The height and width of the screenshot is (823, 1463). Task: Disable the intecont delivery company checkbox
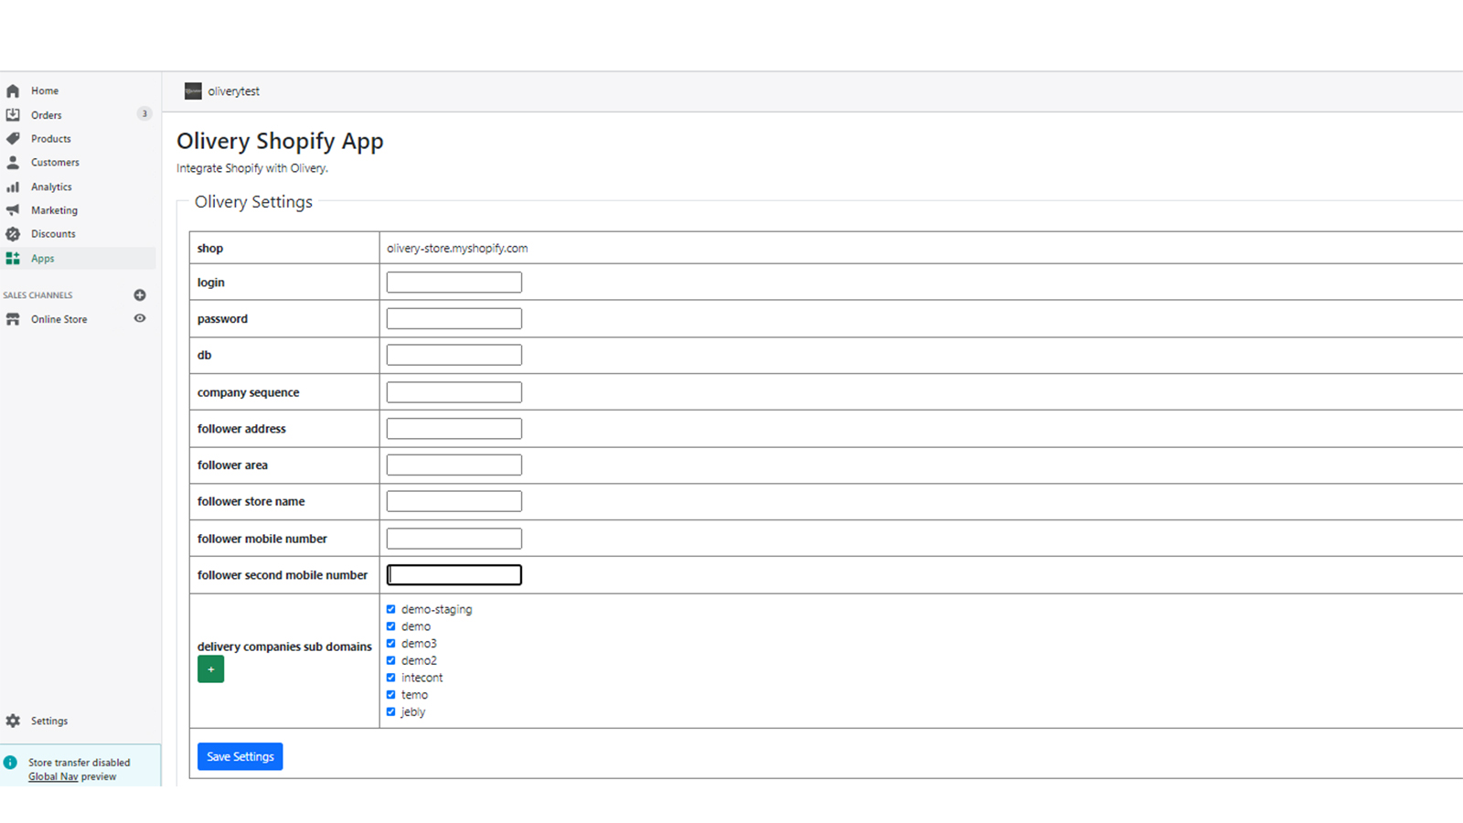tap(391, 677)
